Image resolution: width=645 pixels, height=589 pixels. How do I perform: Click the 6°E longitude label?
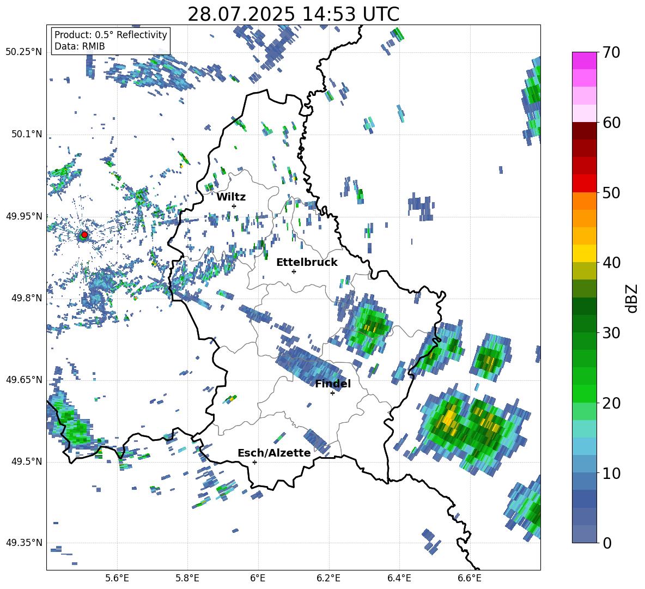(258, 578)
